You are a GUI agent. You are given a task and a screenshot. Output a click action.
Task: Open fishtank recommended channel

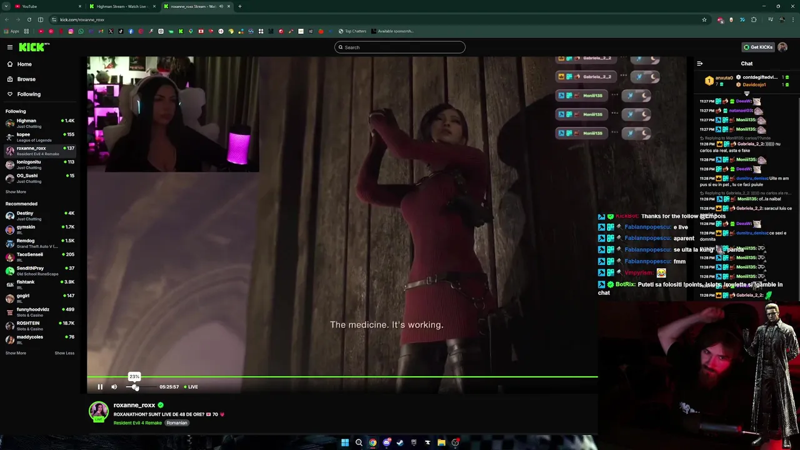(x=39, y=284)
